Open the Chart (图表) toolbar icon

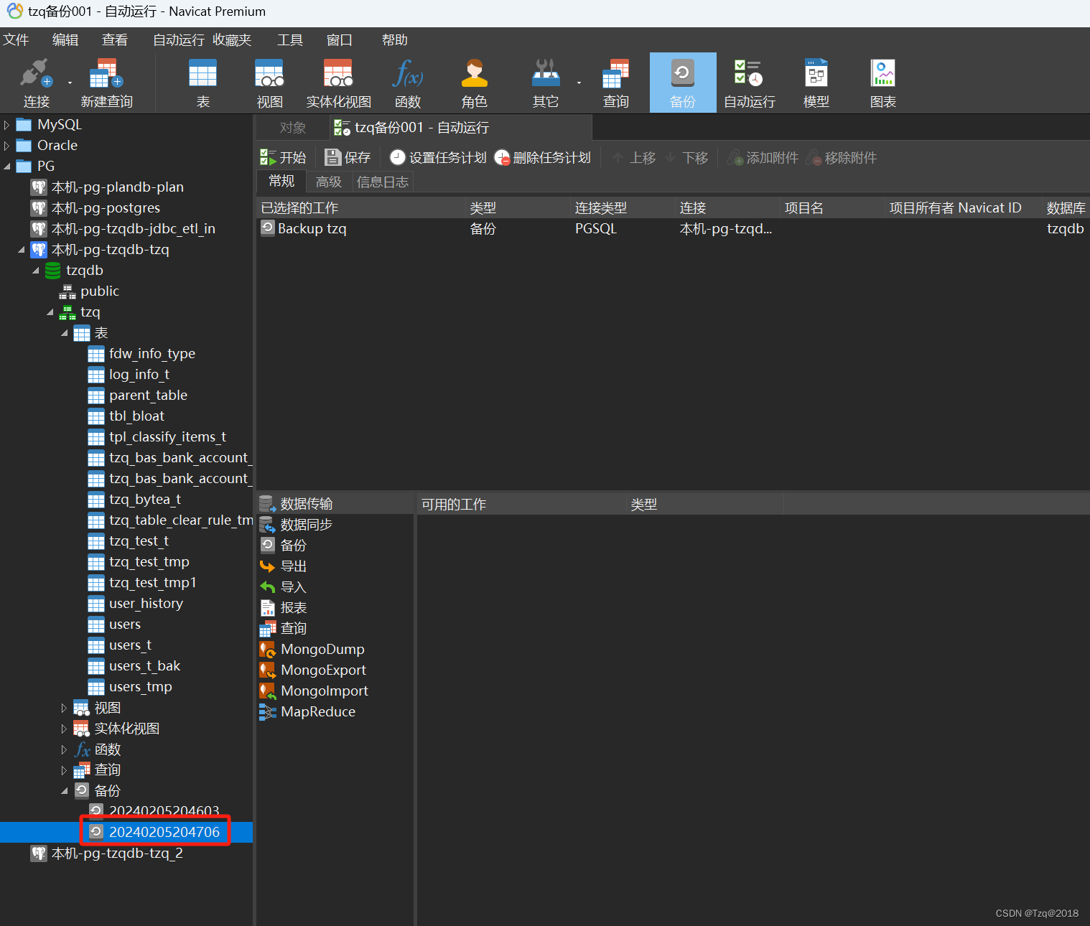pos(882,83)
